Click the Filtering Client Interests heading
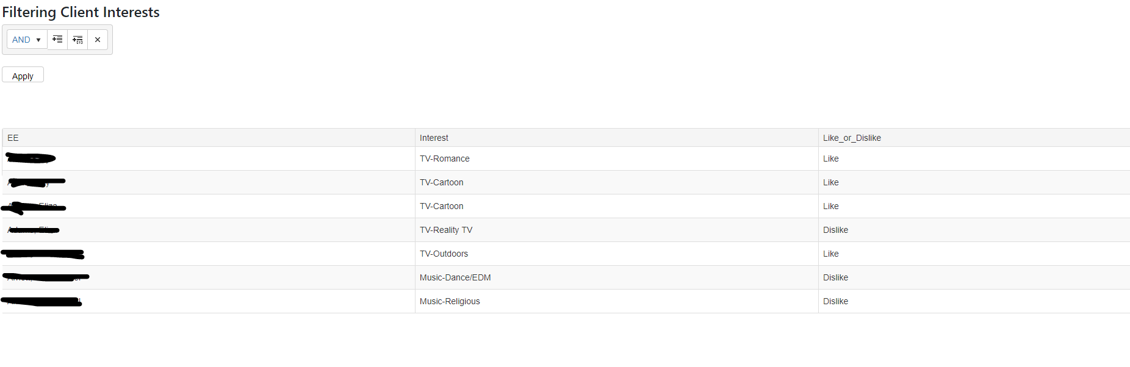The width and height of the screenshot is (1130, 367). [x=81, y=12]
